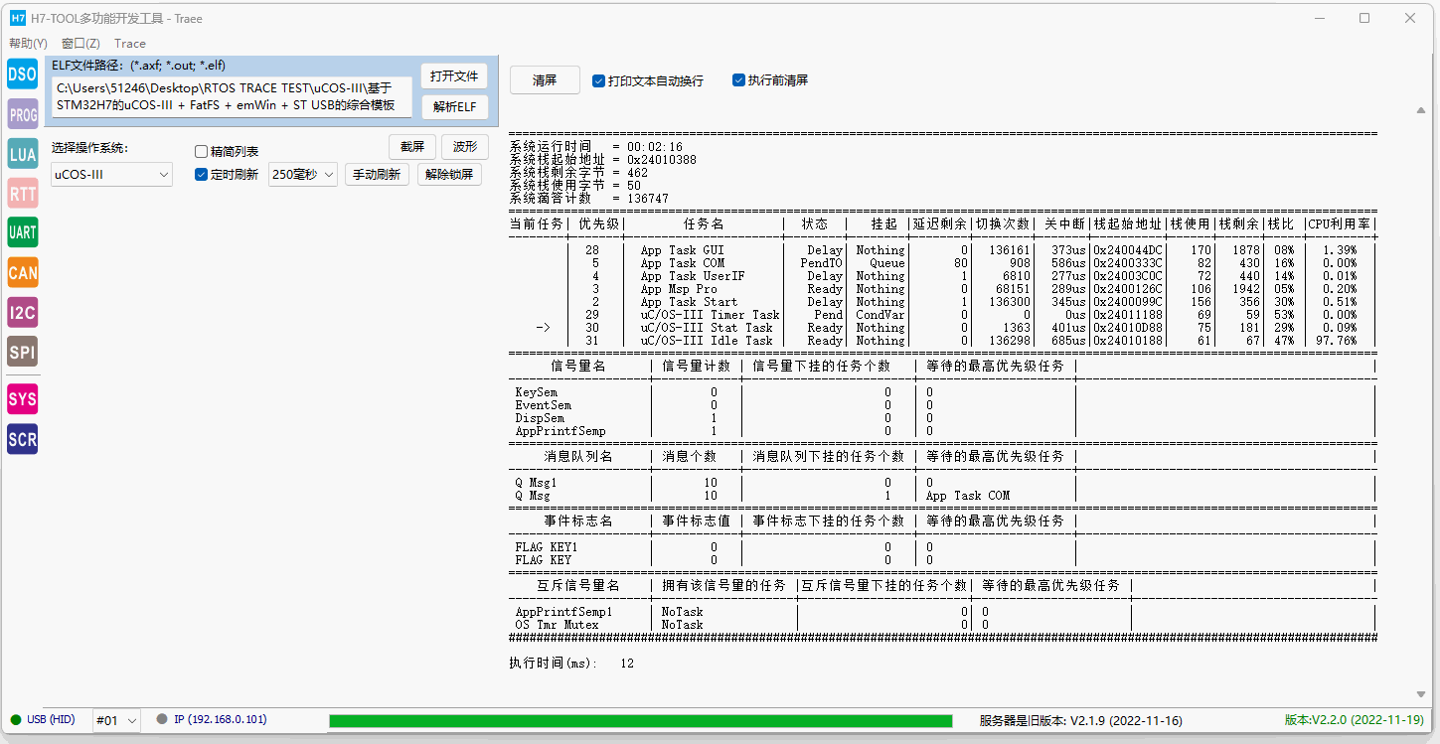1440x744 pixels.
Task: Click the scrollbar down arrow
Action: tap(1421, 694)
